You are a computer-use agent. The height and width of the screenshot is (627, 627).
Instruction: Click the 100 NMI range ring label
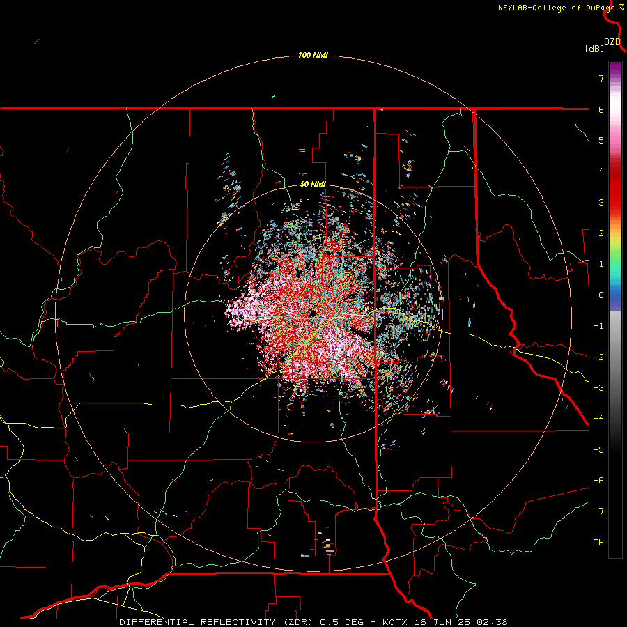click(313, 55)
